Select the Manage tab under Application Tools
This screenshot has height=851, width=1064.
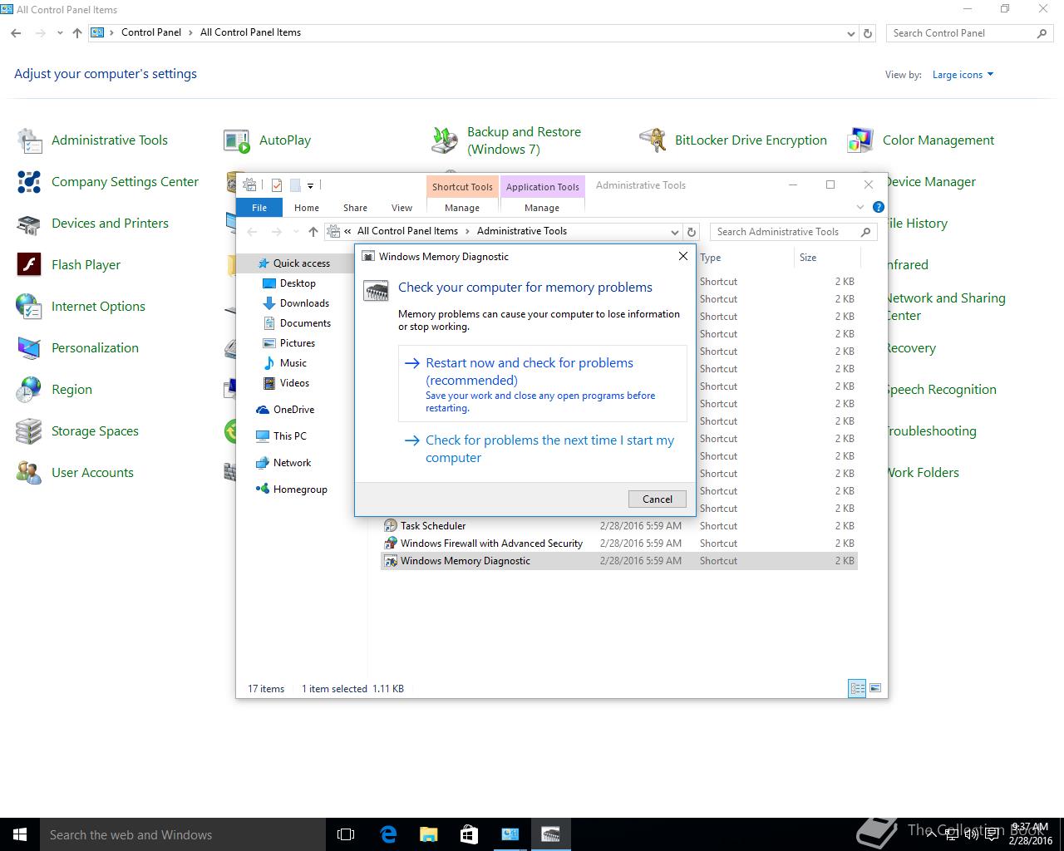pyautogui.click(x=542, y=208)
